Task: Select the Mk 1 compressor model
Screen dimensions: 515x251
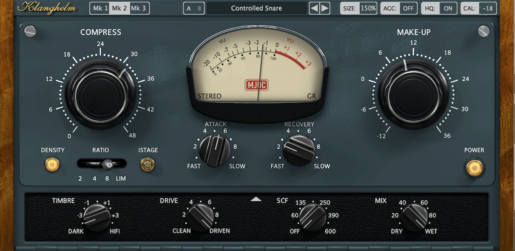Action: tap(100, 8)
